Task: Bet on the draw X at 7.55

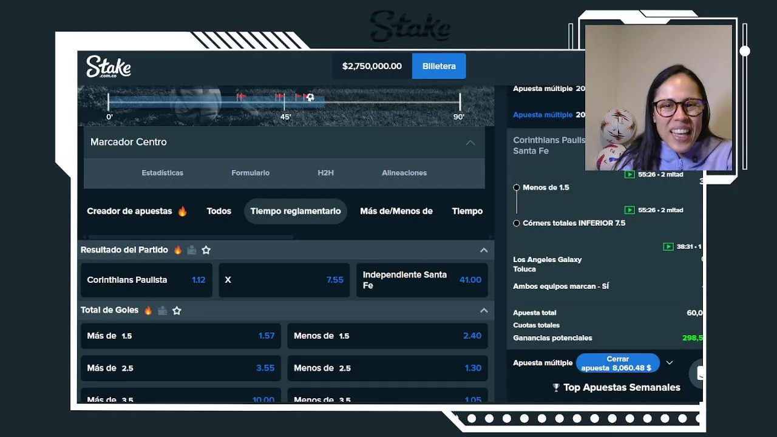Action: 284,280
